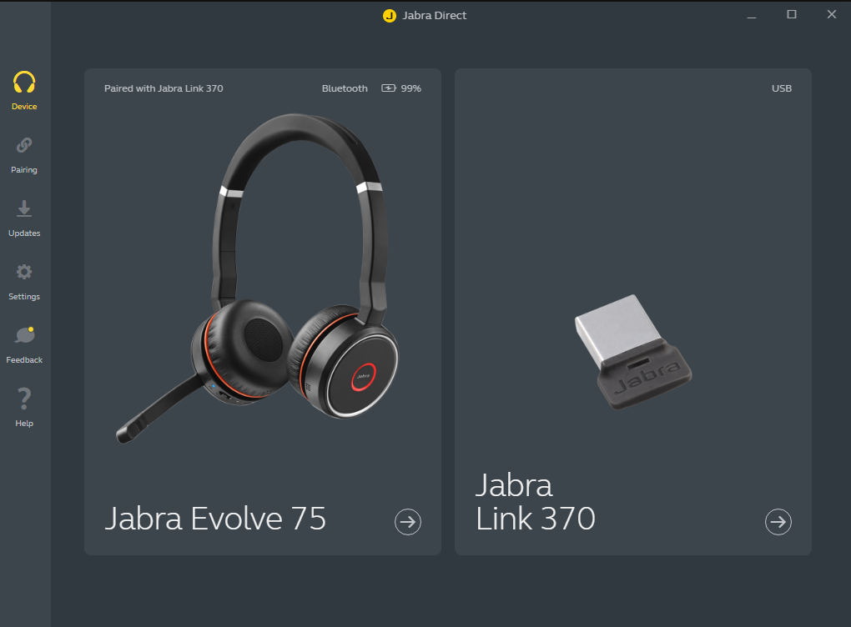The width and height of the screenshot is (851, 627).
Task: Open the Device section headphone icon
Action: tap(24, 82)
